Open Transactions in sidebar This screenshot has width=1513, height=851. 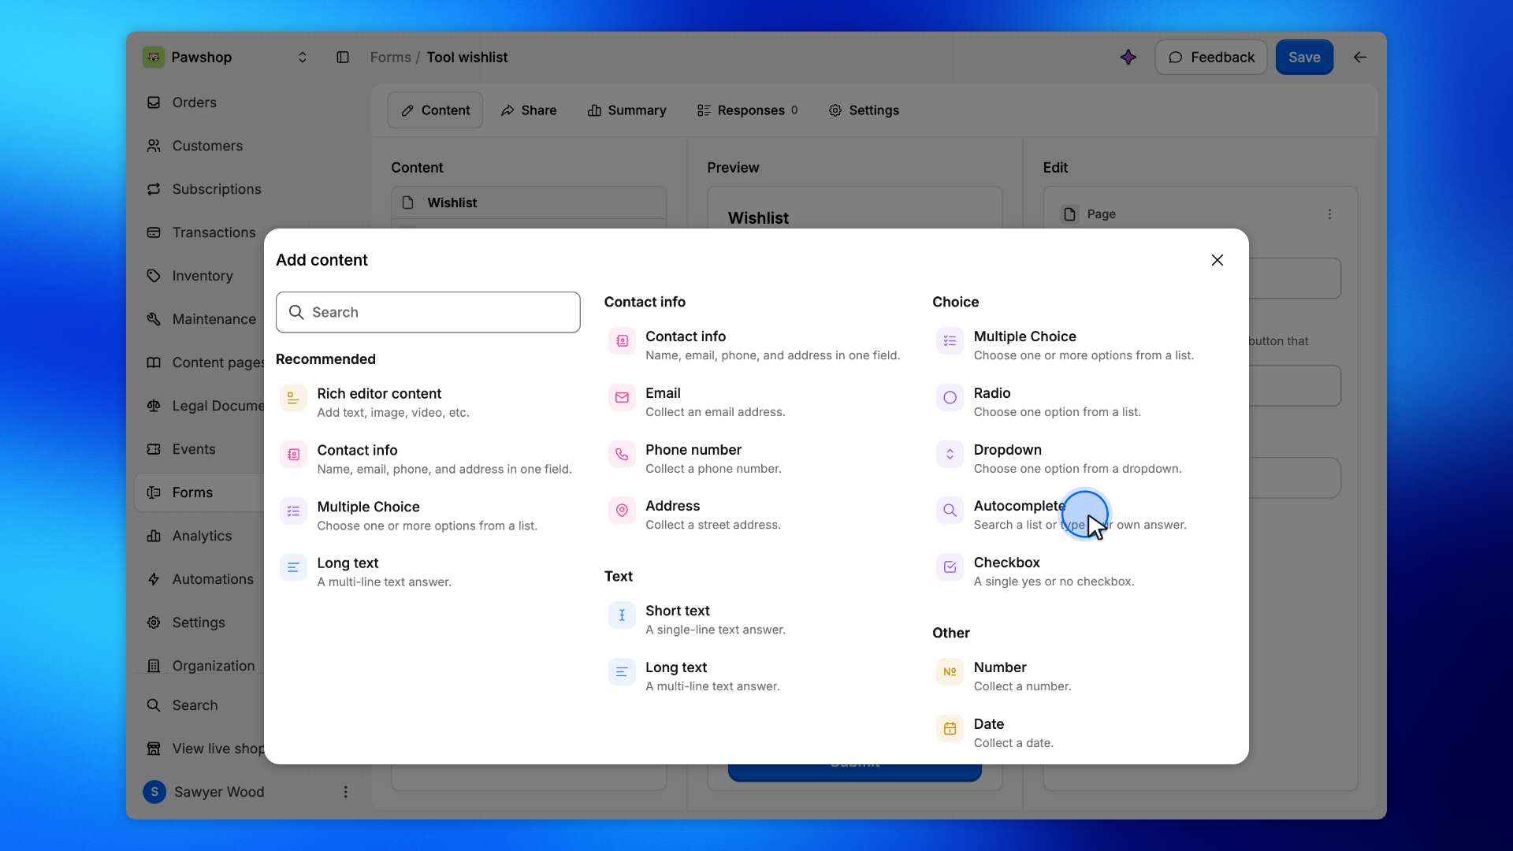coord(199,232)
